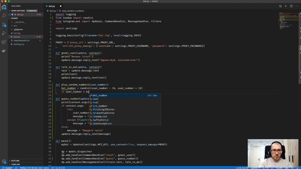Click line 12 def greet_user
The width and height of the screenshot is (301, 169).
pos(79,53)
